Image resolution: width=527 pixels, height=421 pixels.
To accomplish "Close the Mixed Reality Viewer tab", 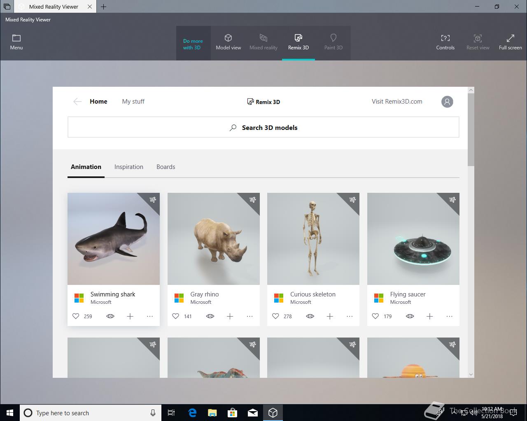I will (x=90, y=7).
